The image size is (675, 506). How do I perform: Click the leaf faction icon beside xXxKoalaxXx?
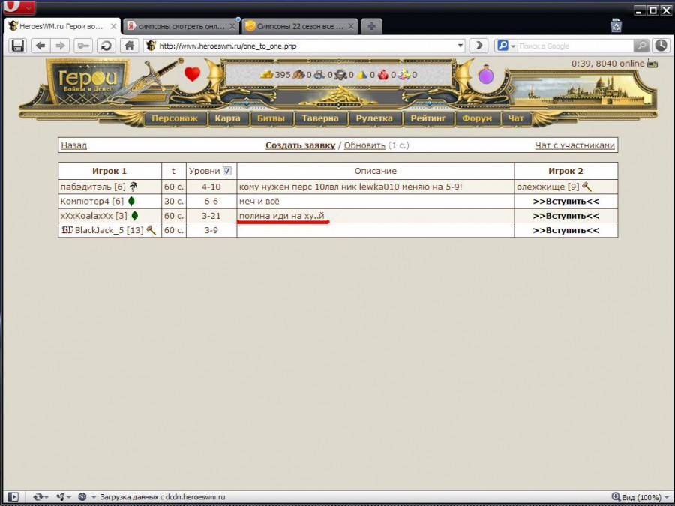coord(135,216)
